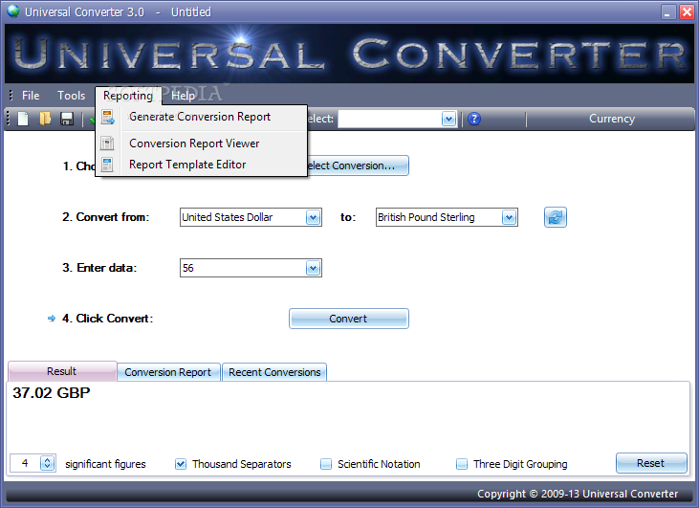Screen dimensions: 699x508
Task: Switch to the Recent Conversions tab
Action: [274, 372]
